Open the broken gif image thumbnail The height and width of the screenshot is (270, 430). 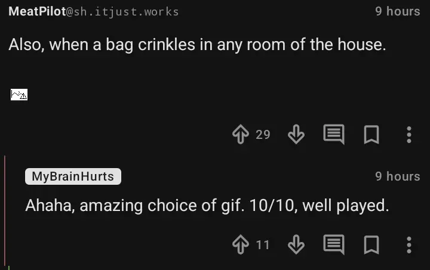click(x=19, y=94)
